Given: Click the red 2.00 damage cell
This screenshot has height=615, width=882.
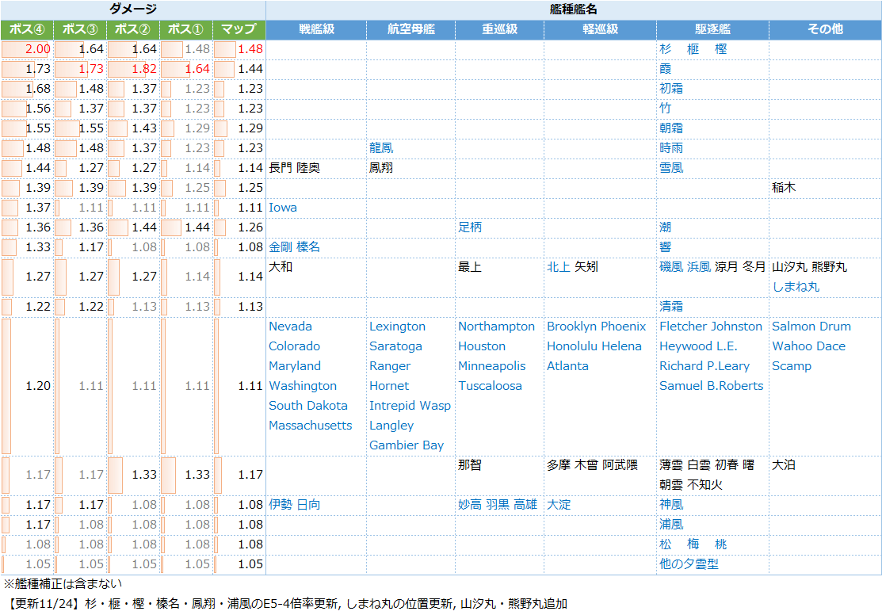Looking at the screenshot, I should [37, 49].
